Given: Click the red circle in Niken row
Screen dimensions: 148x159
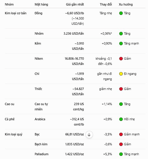Looking at the screenshot, I should click(x=121, y=59).
